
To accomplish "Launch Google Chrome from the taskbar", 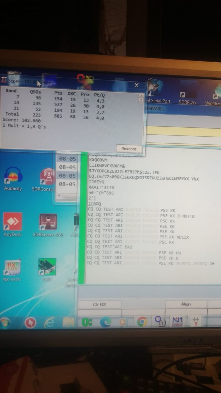I will pos(142,322).
